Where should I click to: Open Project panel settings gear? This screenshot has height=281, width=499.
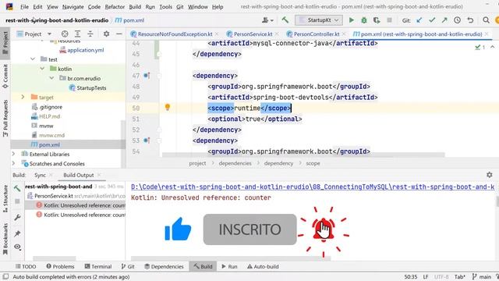click(106, 34)
